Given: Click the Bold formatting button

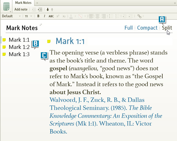Looking at the screenshot, I should tap(38, 16).
